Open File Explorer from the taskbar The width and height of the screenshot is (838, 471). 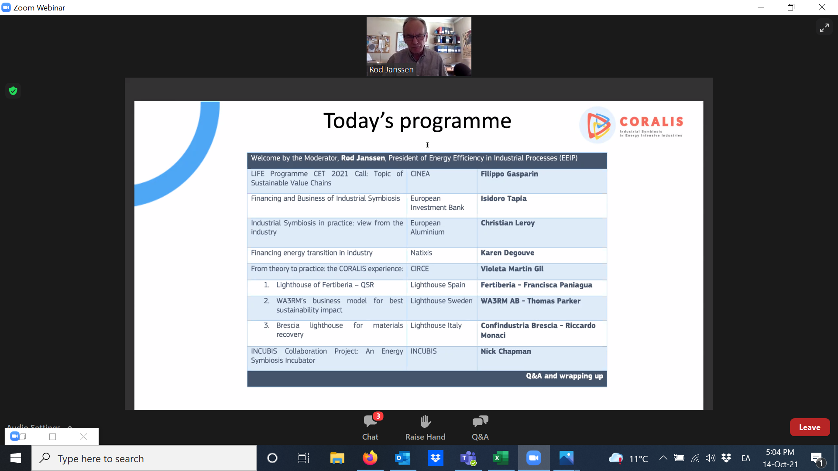click(337, 458)
